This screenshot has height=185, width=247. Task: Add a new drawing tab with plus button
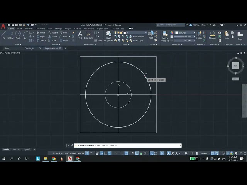coord(66,48)
